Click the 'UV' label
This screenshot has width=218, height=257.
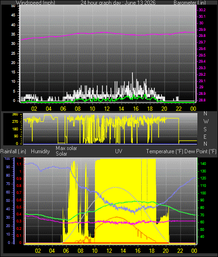(x=119, y=151)
